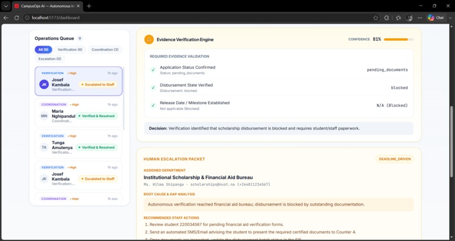Close the CampusOps AI browser tab
The image size is (455, 241).
pos(78,6)
